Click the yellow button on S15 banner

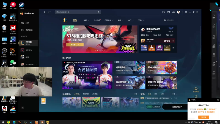pyautogui.click(x=75, y=45)
